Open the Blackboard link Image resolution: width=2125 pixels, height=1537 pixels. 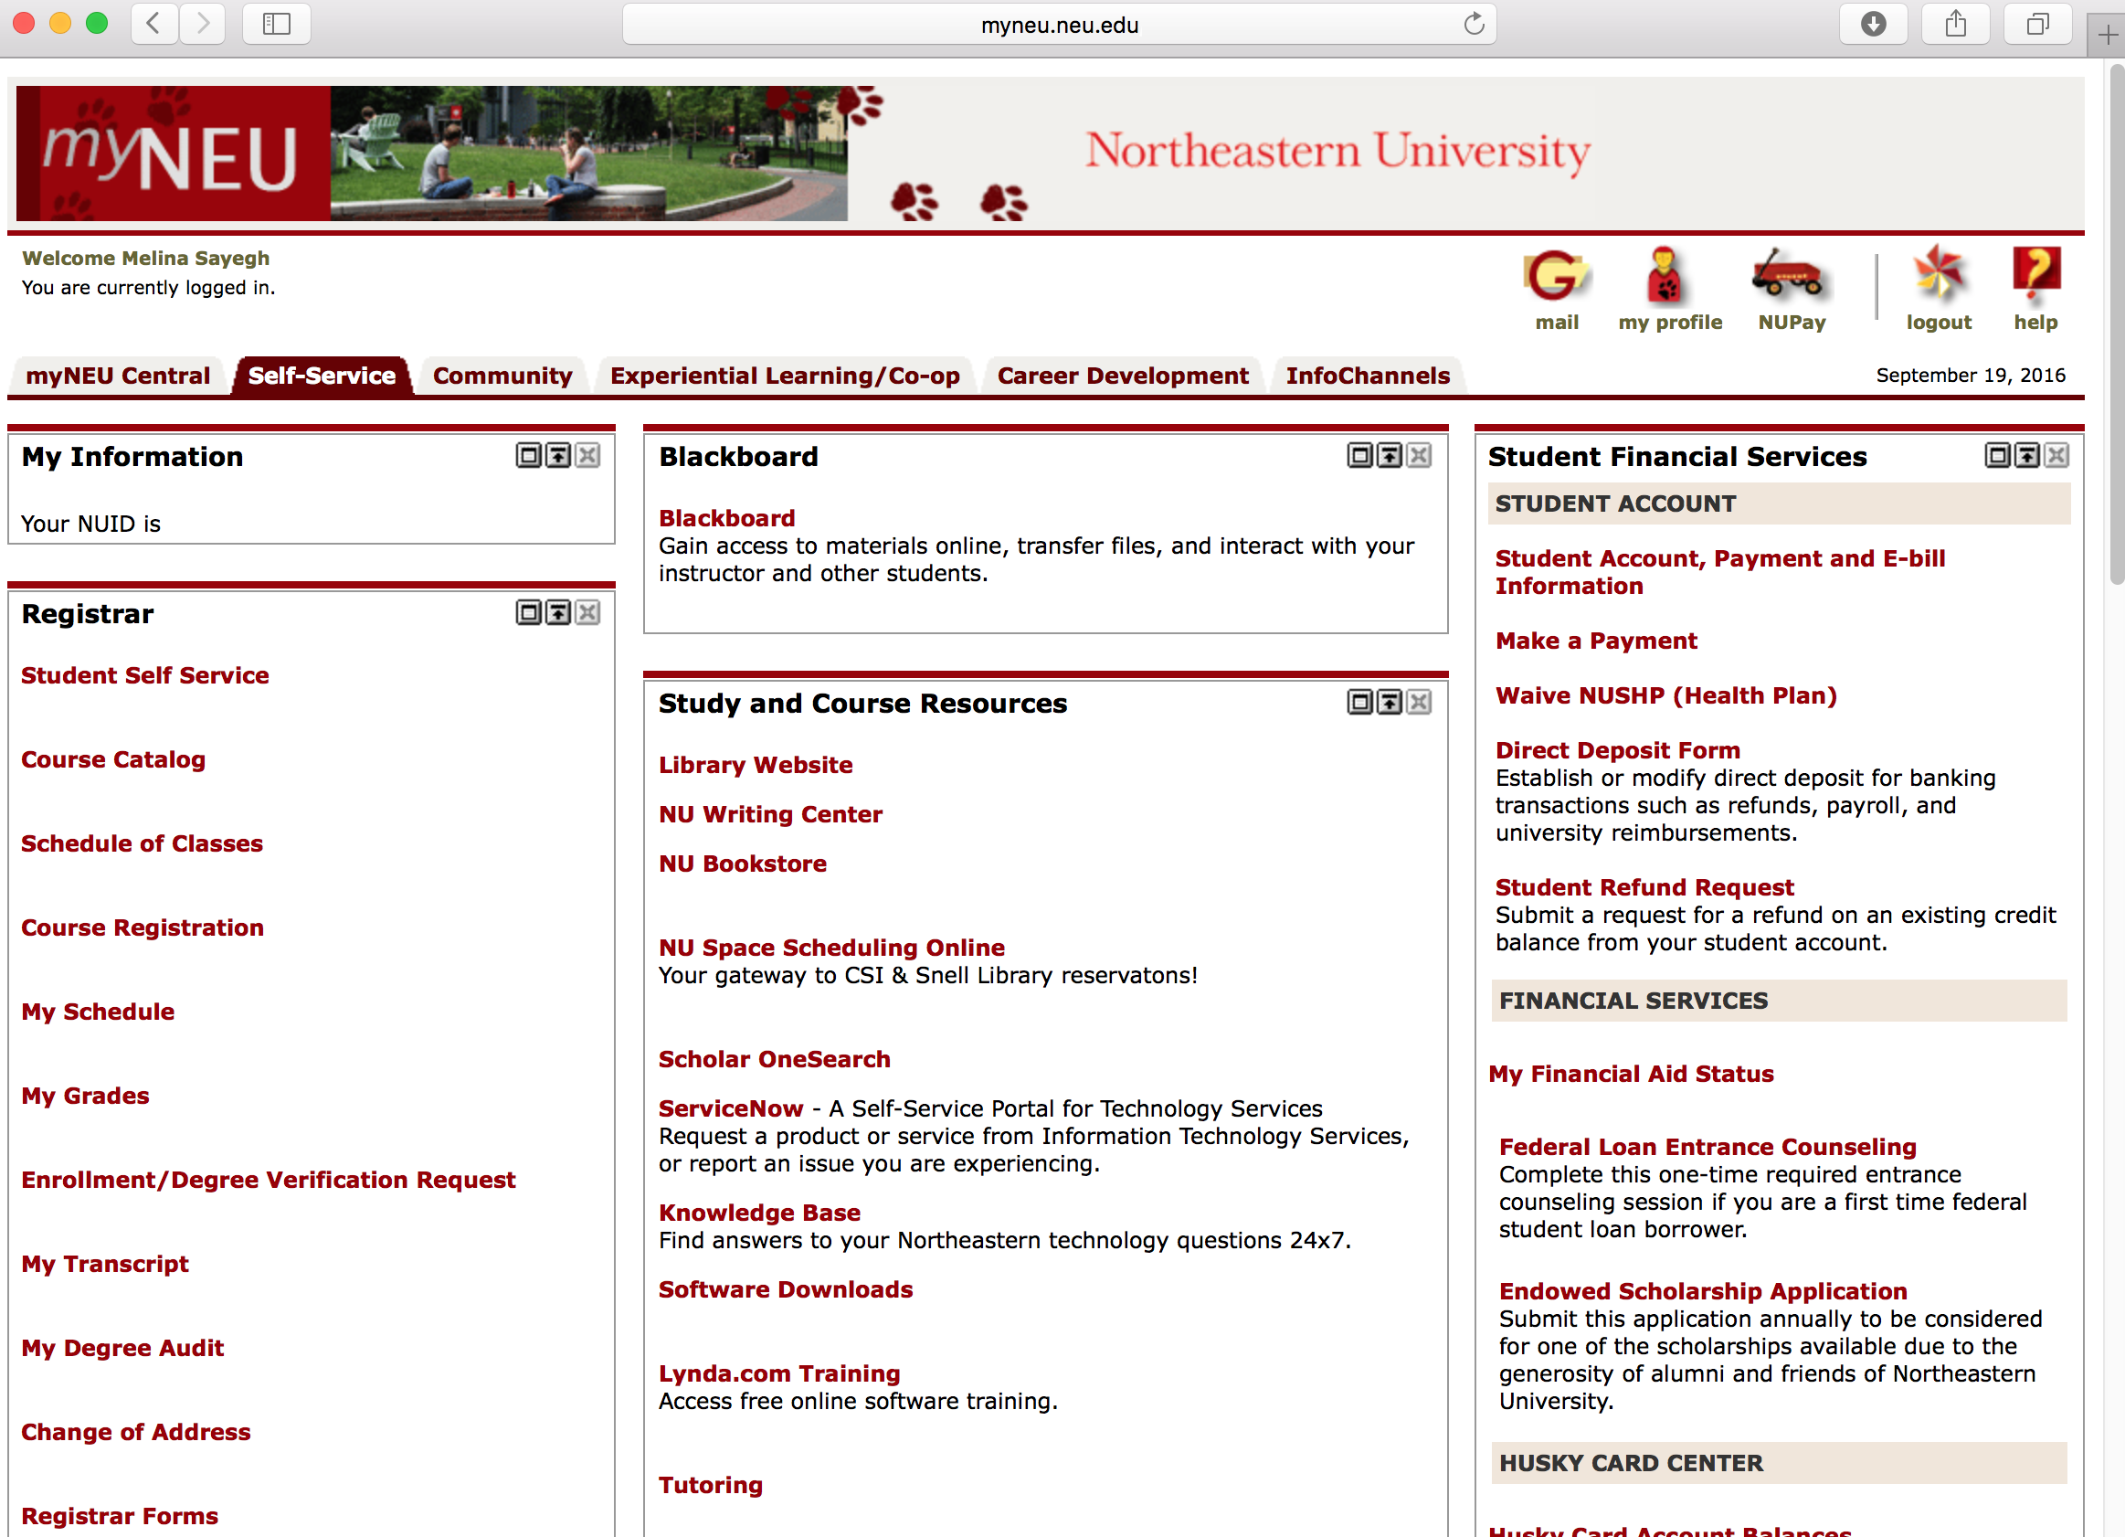[727, 518]
